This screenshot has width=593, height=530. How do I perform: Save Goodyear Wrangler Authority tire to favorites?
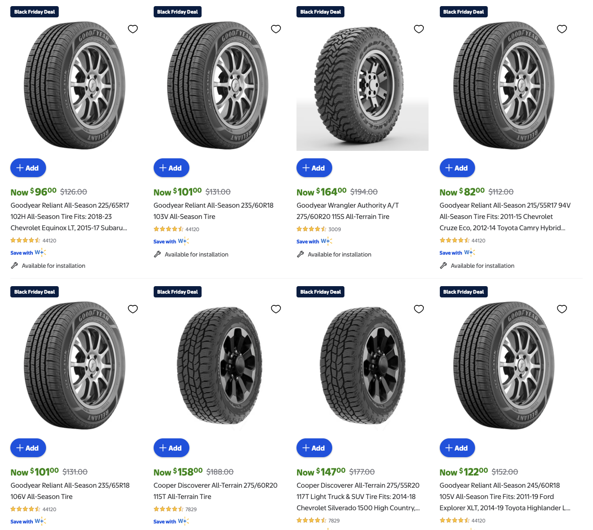point(419,29)
